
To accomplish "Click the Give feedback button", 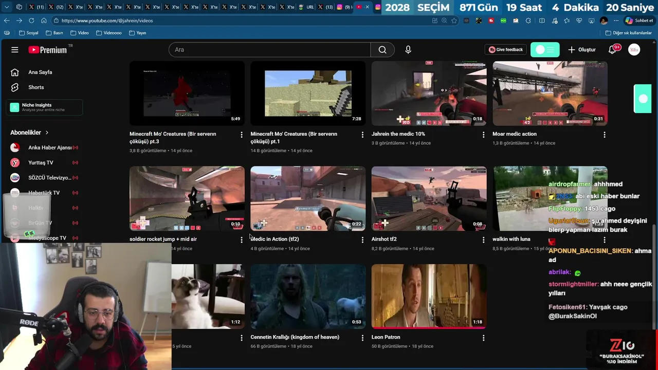I will 506,50.
